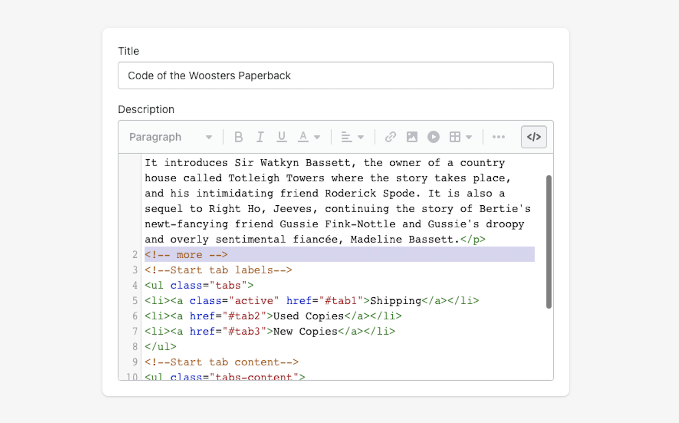Insert an image
This screenshot has width=679, height=423.
[x=412, y=137]
